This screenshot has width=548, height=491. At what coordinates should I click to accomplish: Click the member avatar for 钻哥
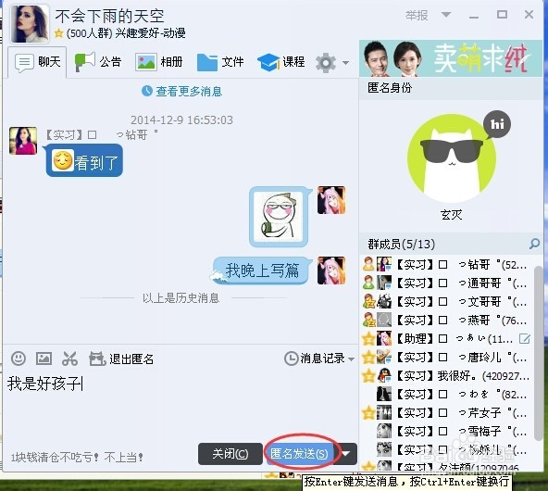(x=384, y=264)
